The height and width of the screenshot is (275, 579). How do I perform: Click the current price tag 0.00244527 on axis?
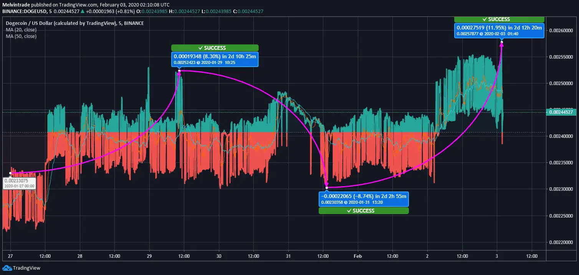[562, 112]
